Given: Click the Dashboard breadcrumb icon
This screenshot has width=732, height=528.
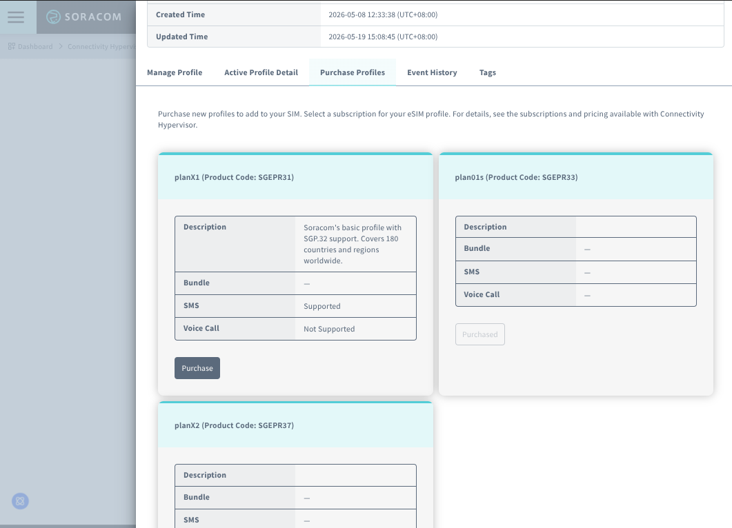Looking at the screenshot, I should [x=12, y=46].
